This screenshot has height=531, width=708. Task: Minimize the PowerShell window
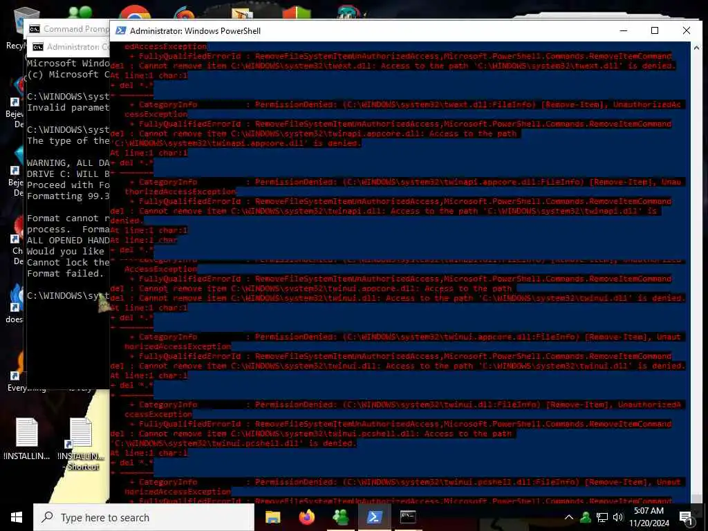pos(624,30)
